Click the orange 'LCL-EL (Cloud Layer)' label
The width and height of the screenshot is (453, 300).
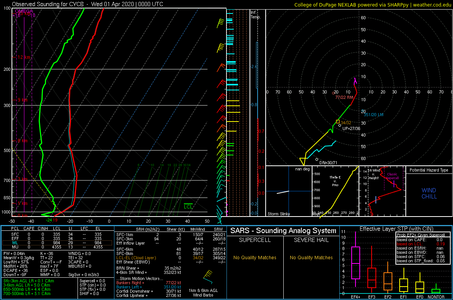[136, 257]
